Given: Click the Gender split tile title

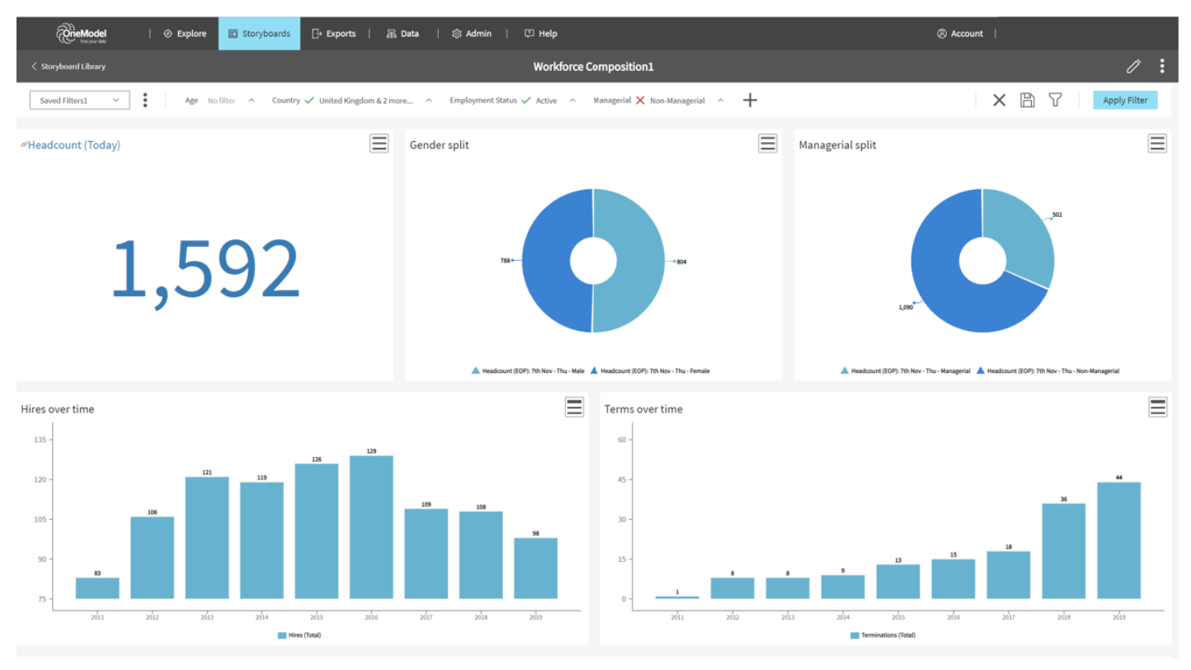Looking at the screenshot, I should click(440, 145).
